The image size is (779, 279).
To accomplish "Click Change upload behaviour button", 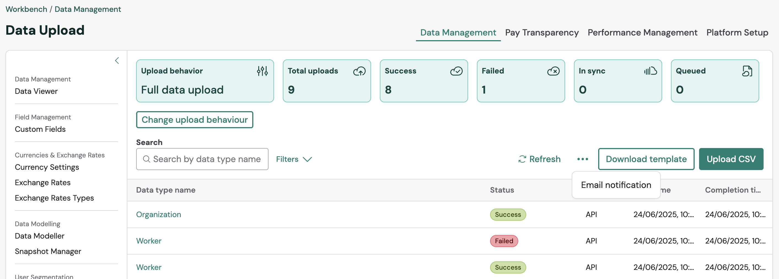I will pyautogui.click(x=194, y=120).
